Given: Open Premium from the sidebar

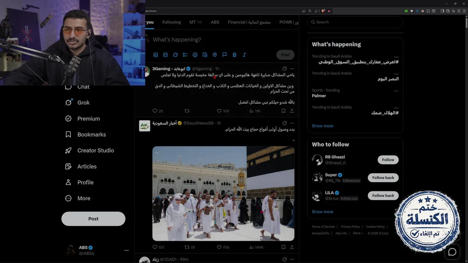Looking at the screenshot, I should click(x=82, y=119).
